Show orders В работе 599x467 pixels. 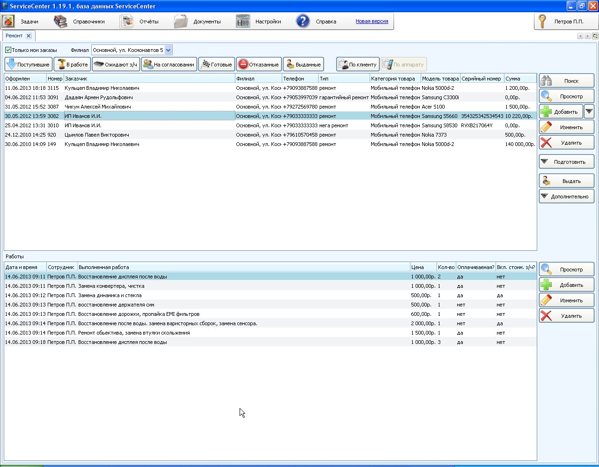72,65
